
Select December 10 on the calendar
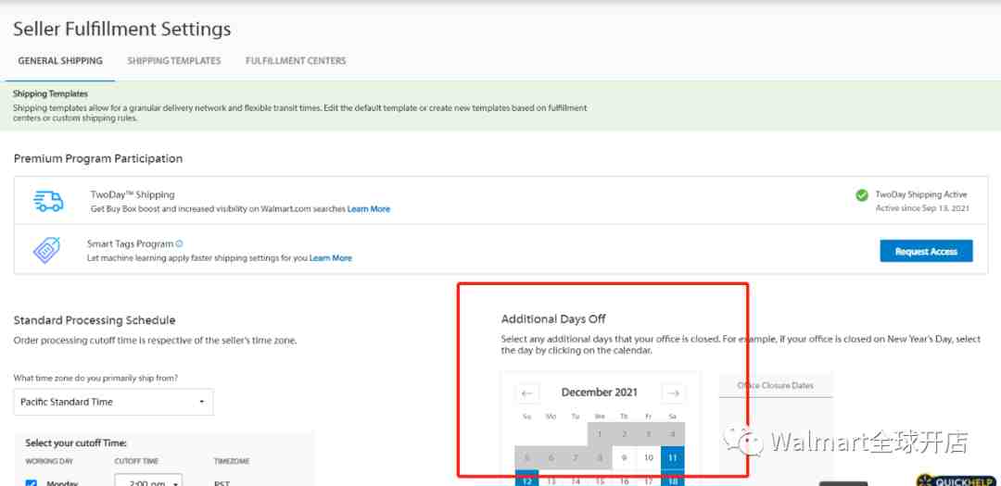(x=648, y=458)
